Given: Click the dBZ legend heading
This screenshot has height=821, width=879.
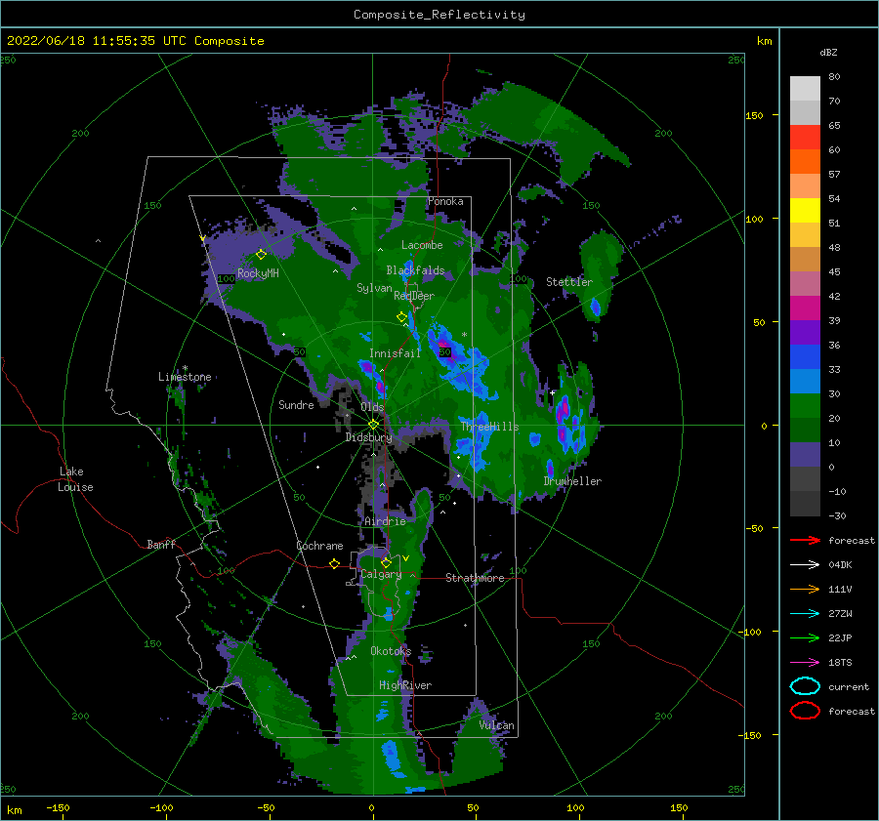Looking at the screenshot, I should [x=828, y=52].
